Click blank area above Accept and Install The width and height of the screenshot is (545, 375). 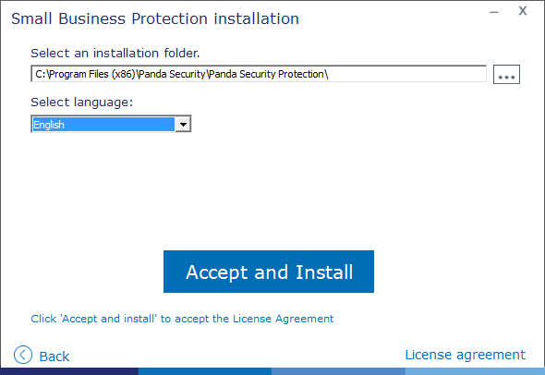269,191
